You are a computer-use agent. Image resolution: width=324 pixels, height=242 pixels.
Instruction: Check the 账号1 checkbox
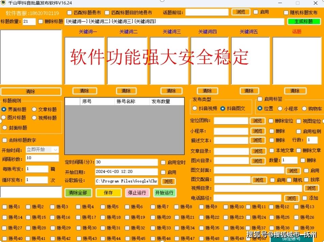(x=4, y=207)
